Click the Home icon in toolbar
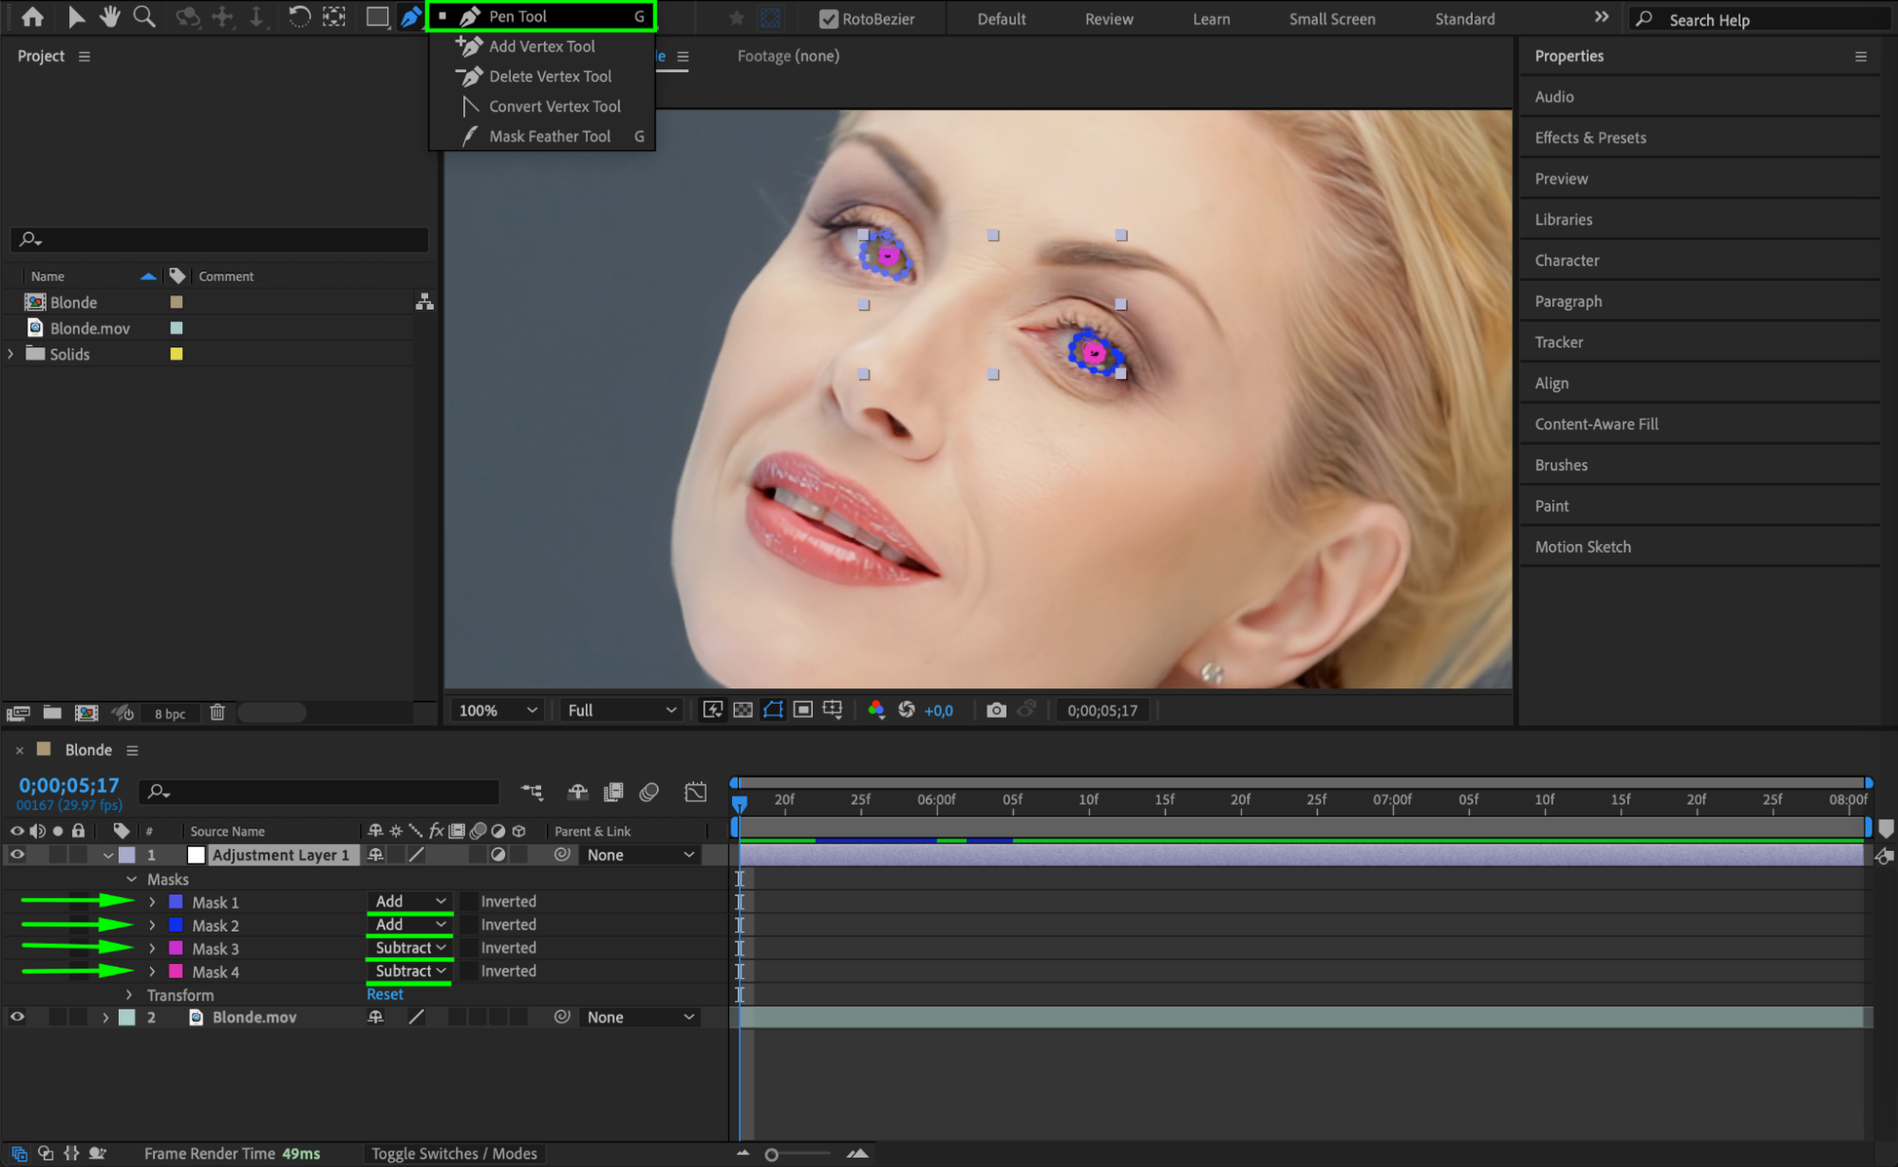This screenshot has height=1167, width=1898. click(32, 16)
